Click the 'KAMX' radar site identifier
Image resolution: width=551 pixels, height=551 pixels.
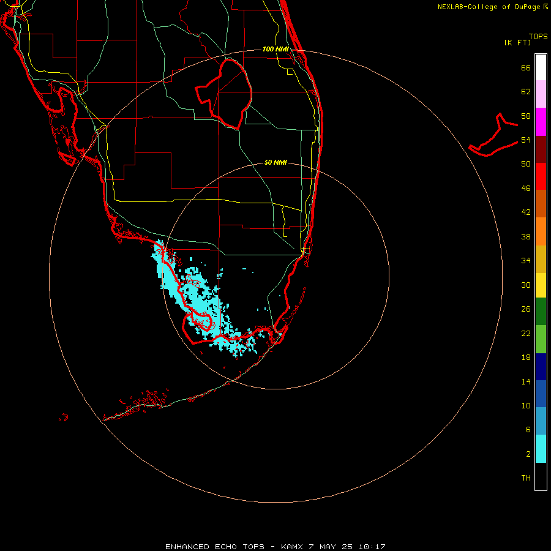click(293, 547)
